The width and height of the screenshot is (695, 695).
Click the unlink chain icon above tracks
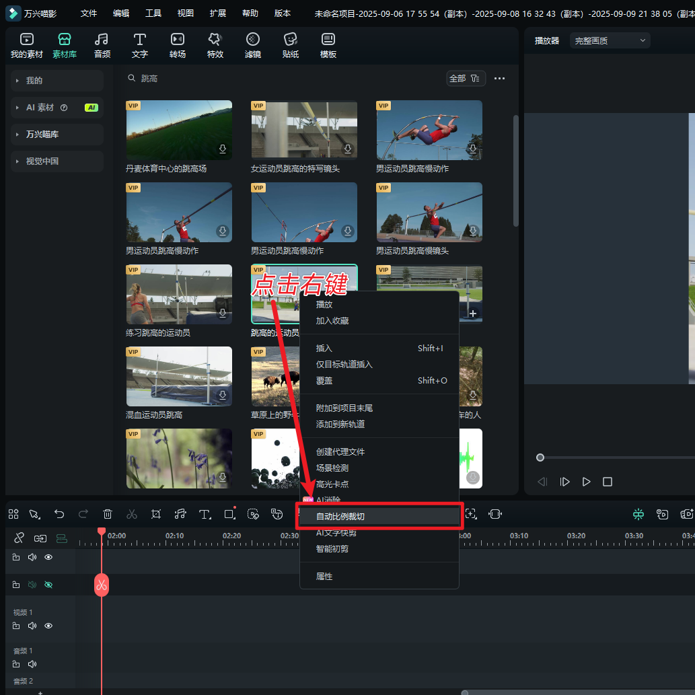tap(19, 538)
